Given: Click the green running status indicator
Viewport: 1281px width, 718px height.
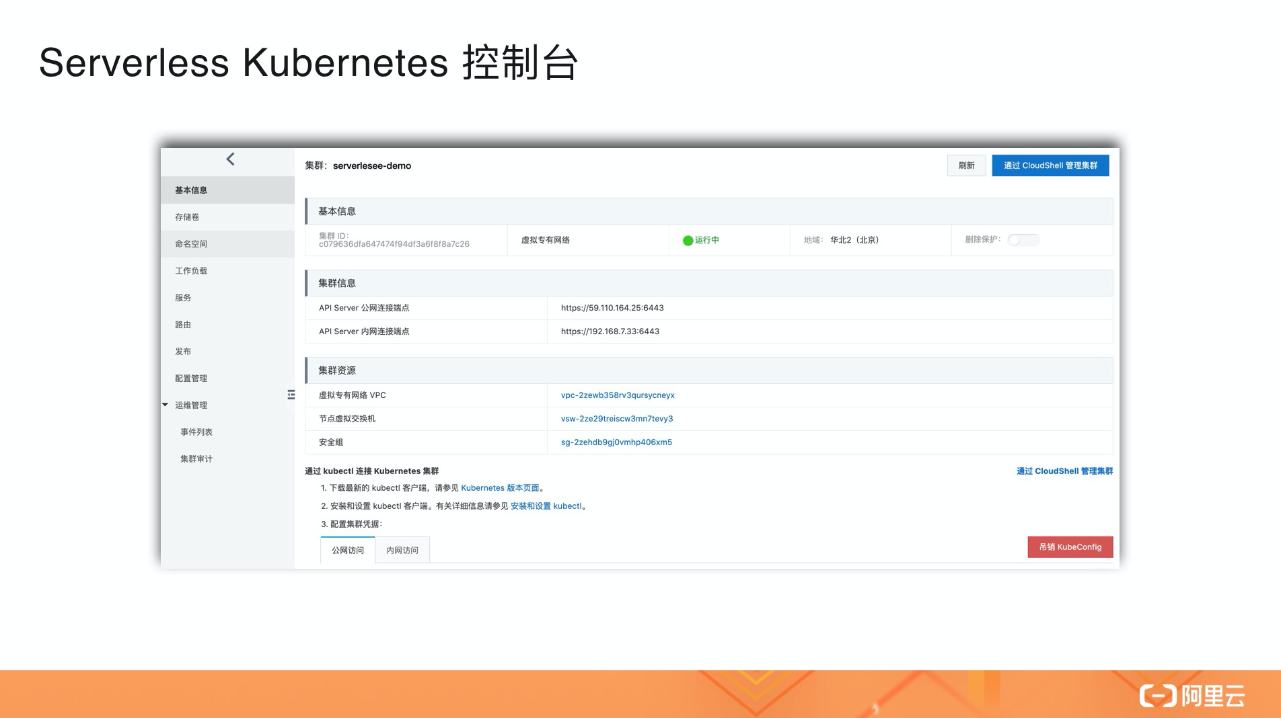Looking at the screenshot, I should pyautogui.click(x=688, y=241).
